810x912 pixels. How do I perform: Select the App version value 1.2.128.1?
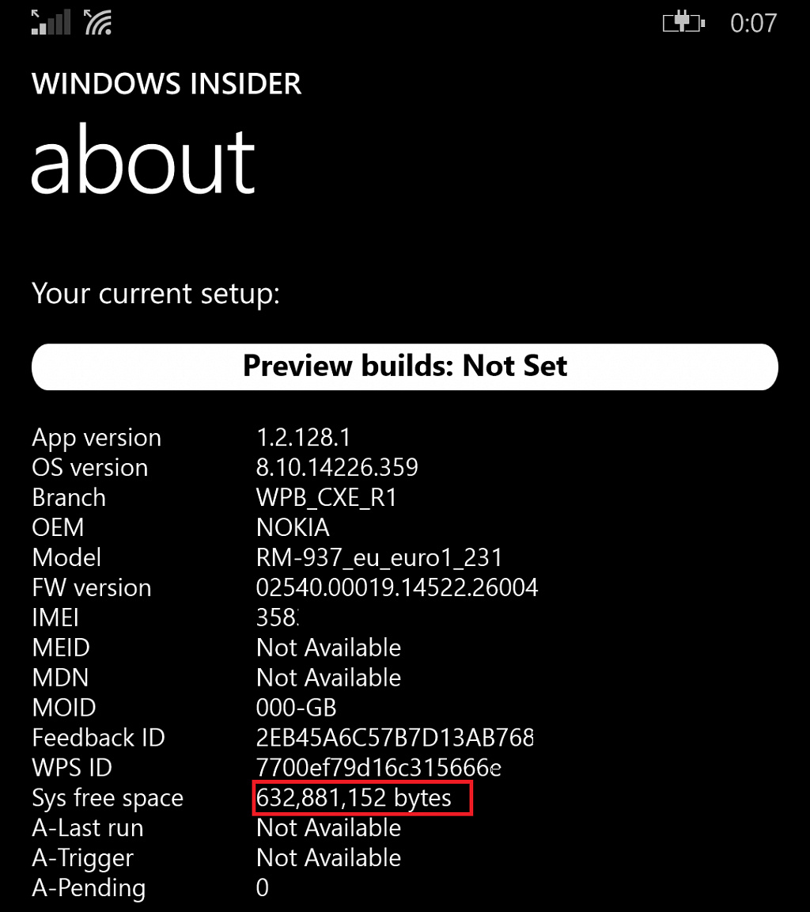(303, 437)
